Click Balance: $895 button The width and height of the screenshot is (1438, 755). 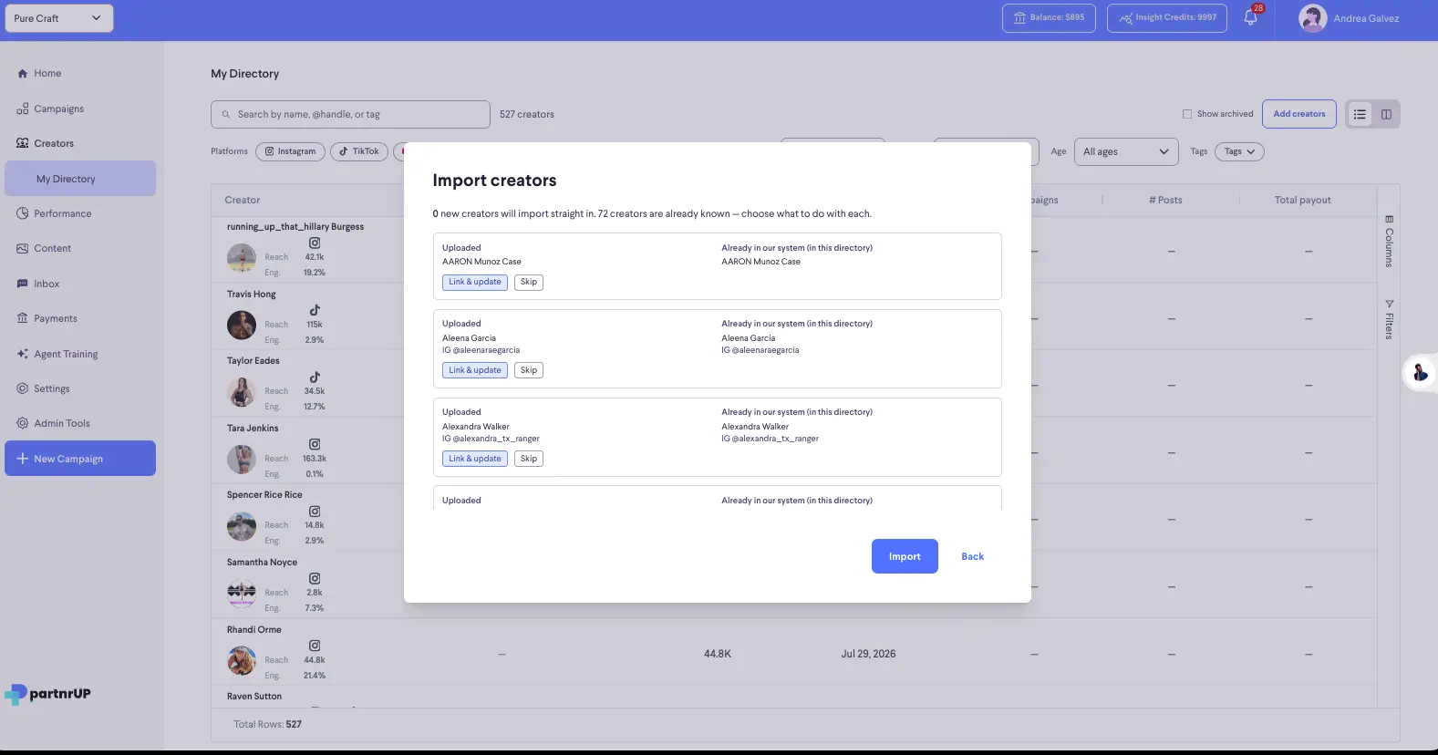point(1050,18)
